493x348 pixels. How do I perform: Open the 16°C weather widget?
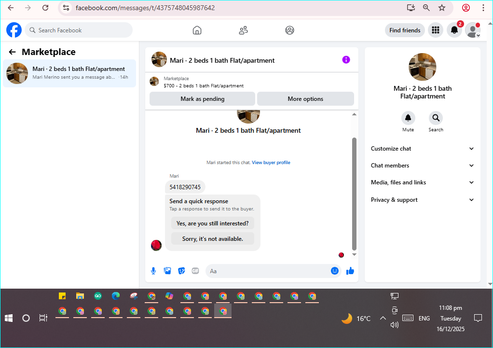point(356,319)
